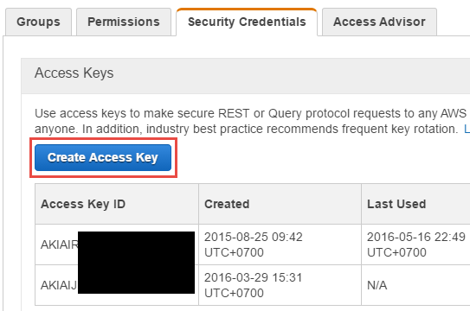470x311 pixels.
Task: Switch to the Groups tab
Action: coord(38,22)
